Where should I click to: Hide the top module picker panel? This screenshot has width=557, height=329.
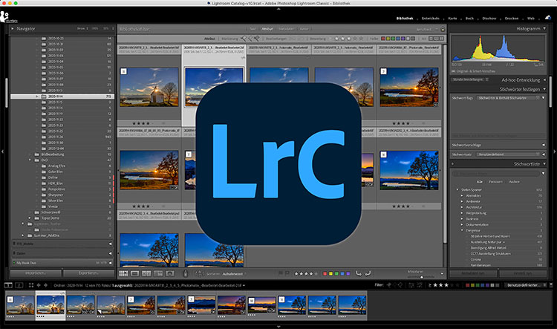pos(278,8)
